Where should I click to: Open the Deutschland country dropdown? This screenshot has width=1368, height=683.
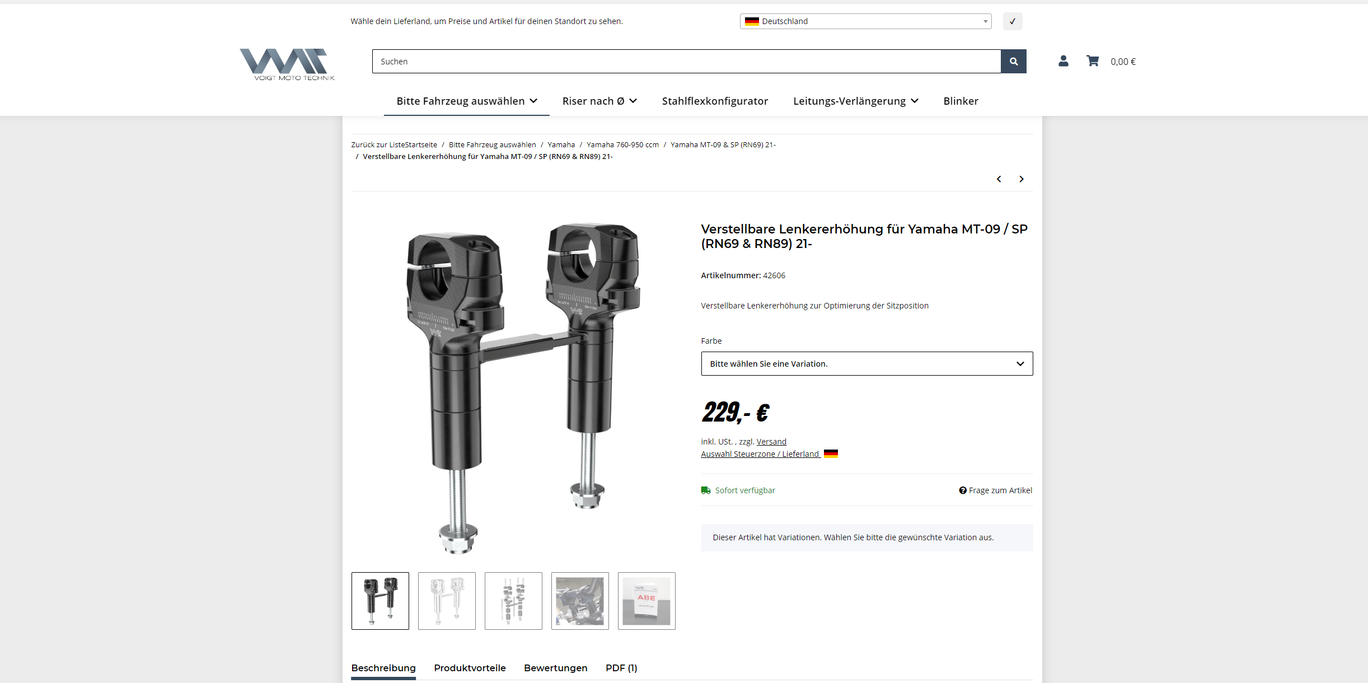pyautogui.click(x=865, y=21)
